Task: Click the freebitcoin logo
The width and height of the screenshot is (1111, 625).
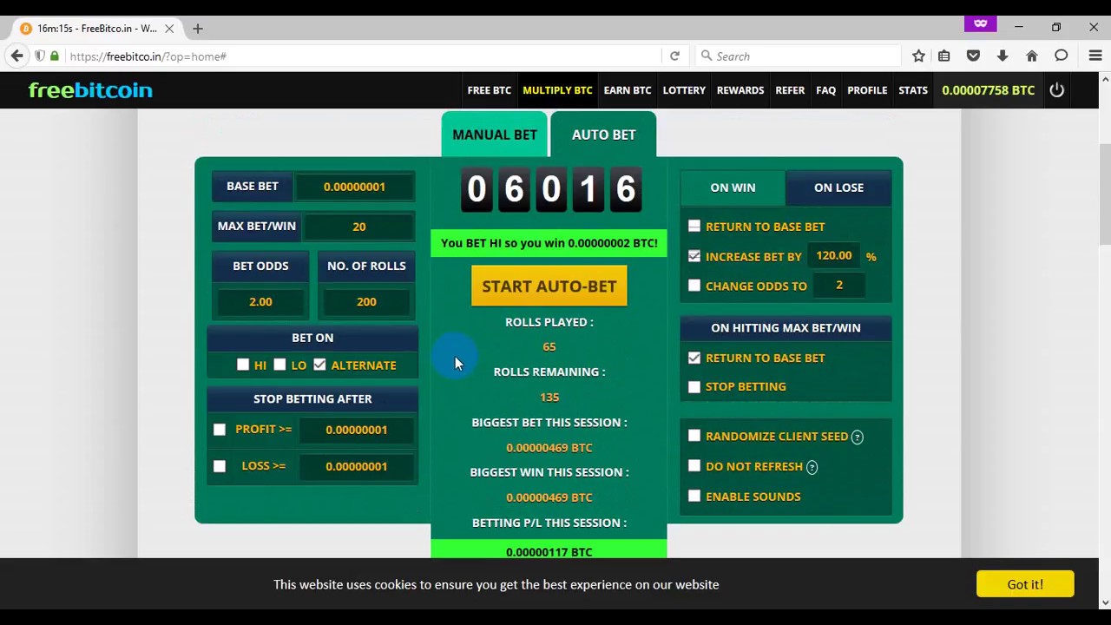Action: pyautogui.click(x=90, y=90)
